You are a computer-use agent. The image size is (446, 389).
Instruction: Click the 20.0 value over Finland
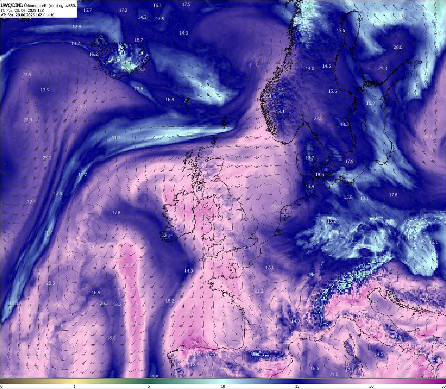pos(398,47)
